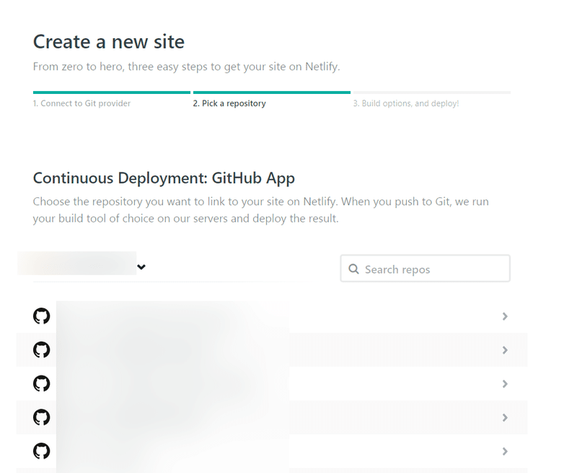577x473 pixels.
Task: Click the magnifier icon in Search repos
Action: point(353,269)
